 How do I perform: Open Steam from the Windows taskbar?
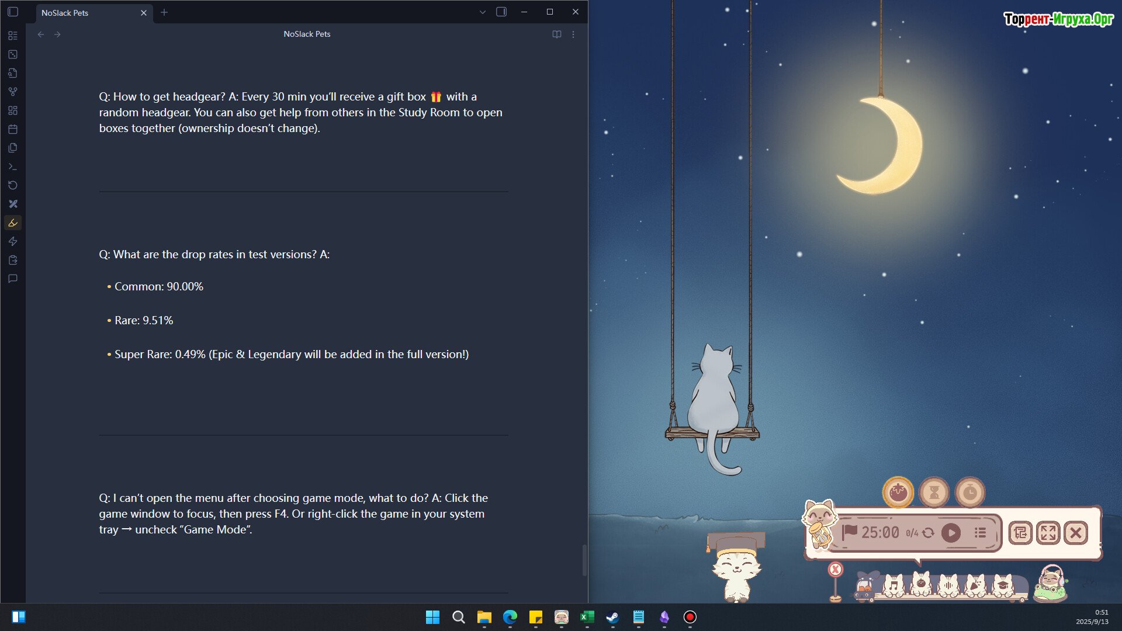[x=612, y=617]
